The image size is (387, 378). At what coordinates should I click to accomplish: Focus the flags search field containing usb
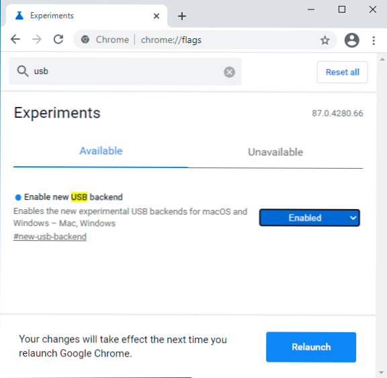pyautogui.click(x=125, y=72)
